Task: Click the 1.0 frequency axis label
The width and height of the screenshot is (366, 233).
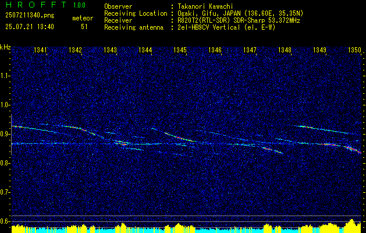Action: 5,105
